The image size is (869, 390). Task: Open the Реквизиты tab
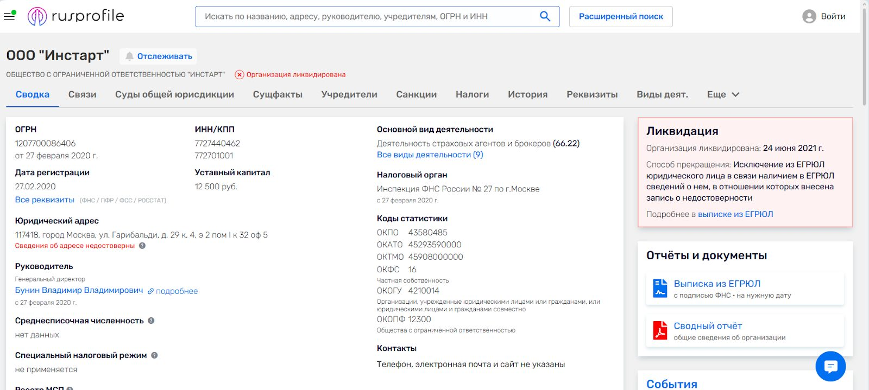pyautogui.click(x=592, y=94)
